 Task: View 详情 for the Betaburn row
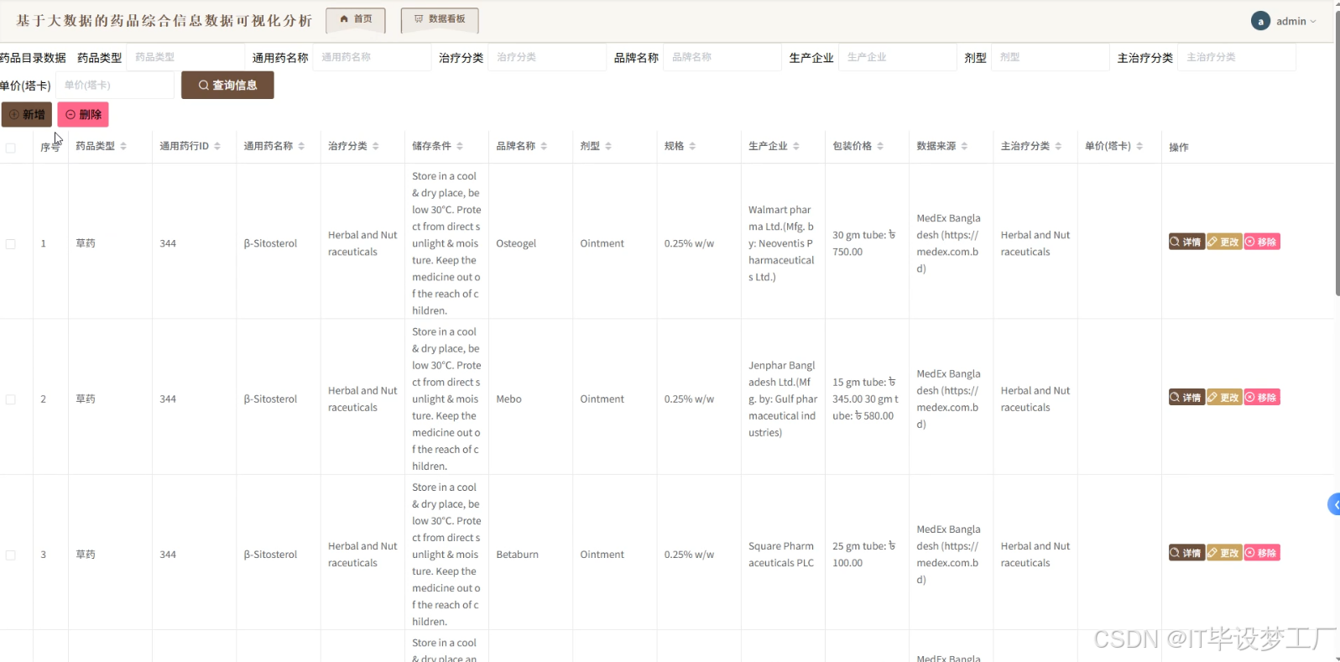(1186, 553)
